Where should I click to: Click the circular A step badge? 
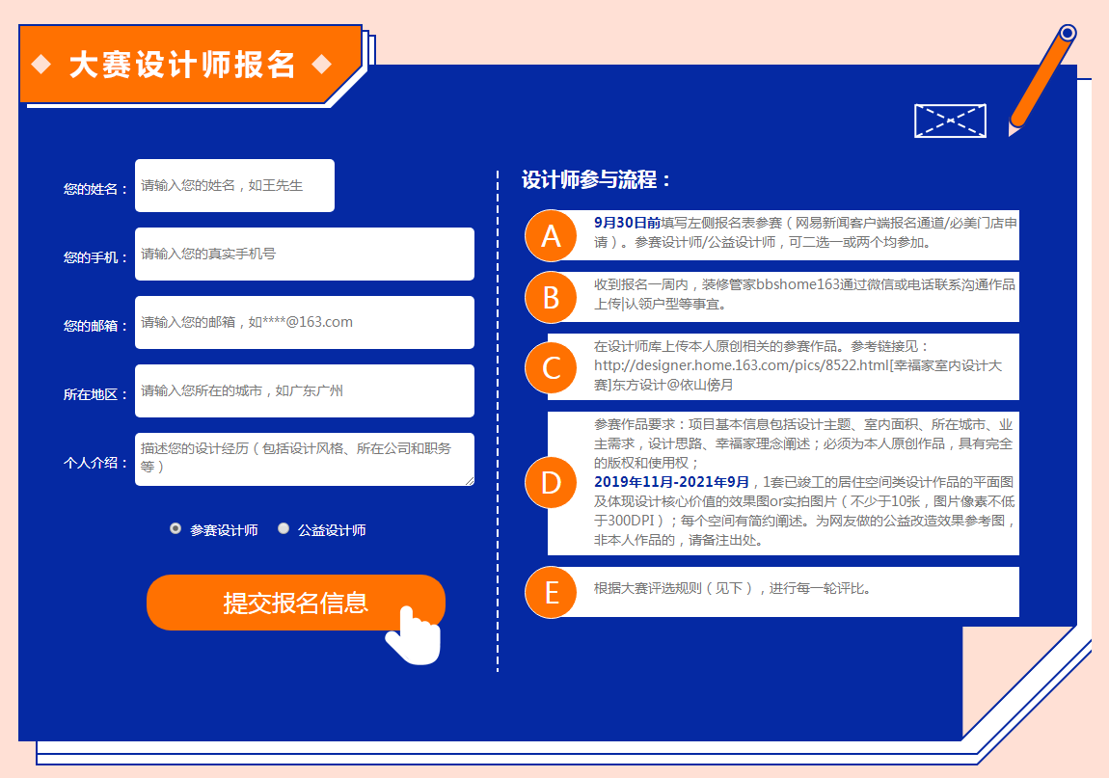(551, 235)
